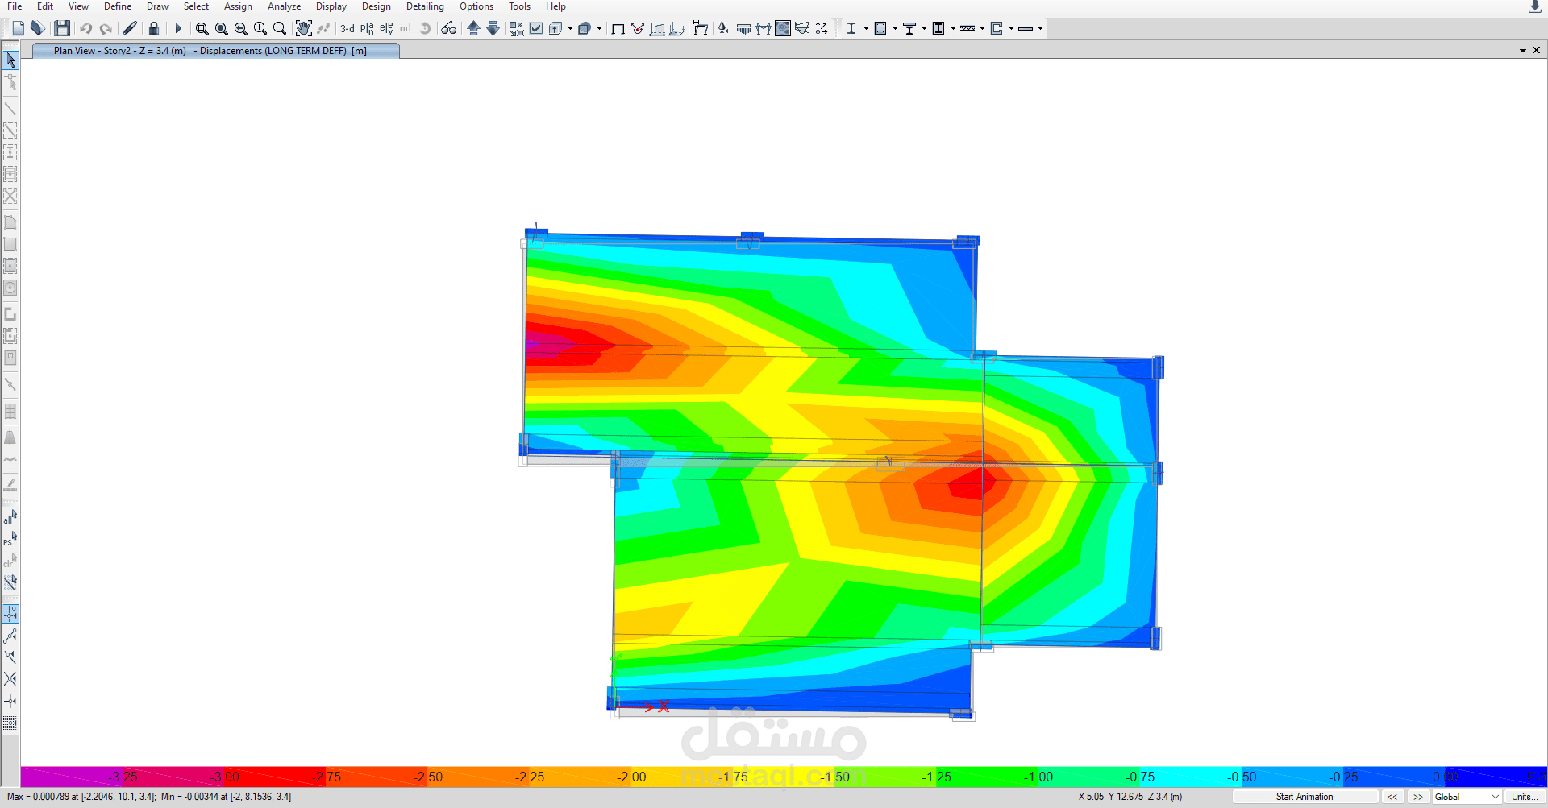
Task: Open the Global coordinate system dropdown
Action: [1467, 797]
